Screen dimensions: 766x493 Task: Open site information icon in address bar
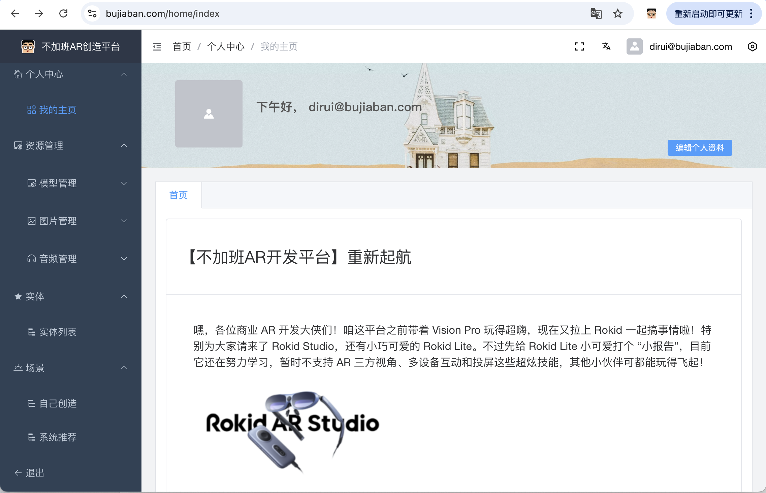point(92,13)
